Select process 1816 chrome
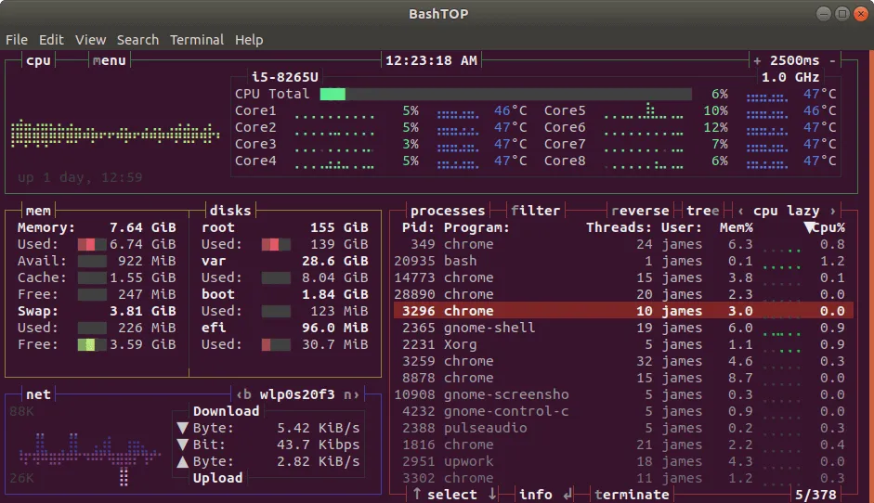The height and width of the screenshot is (503, 874). [x=623, y=445]
